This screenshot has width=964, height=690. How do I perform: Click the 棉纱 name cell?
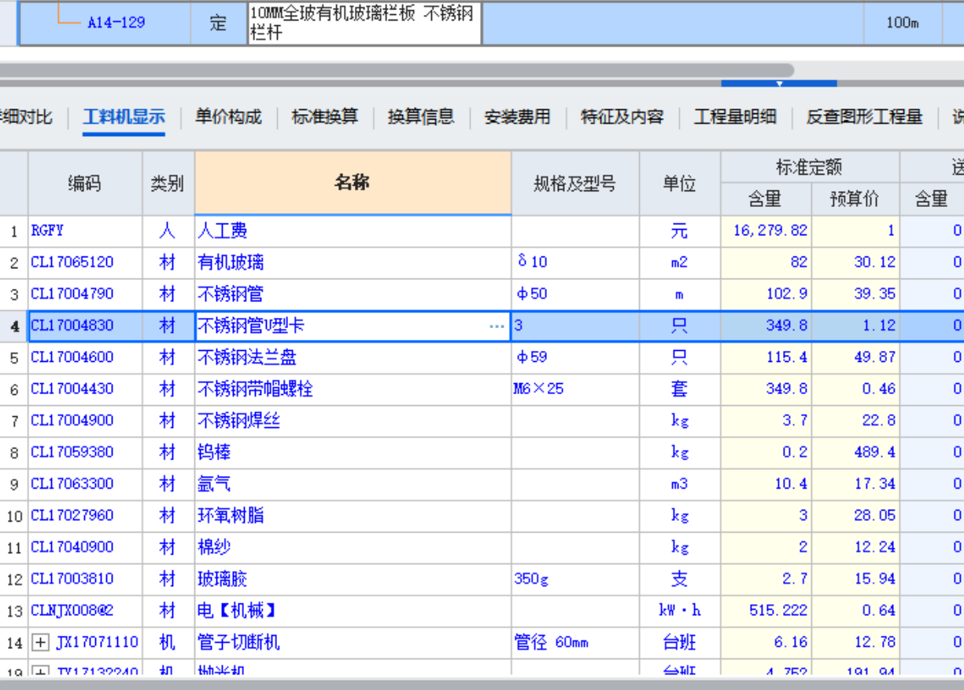pos(353,547)
